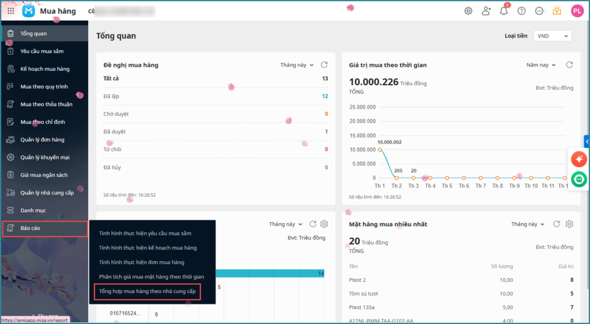The height and width of the screenshot is (324, 590).
Task: Open the Báo cáo sidebar menu
Action: (x=45, y=228)
